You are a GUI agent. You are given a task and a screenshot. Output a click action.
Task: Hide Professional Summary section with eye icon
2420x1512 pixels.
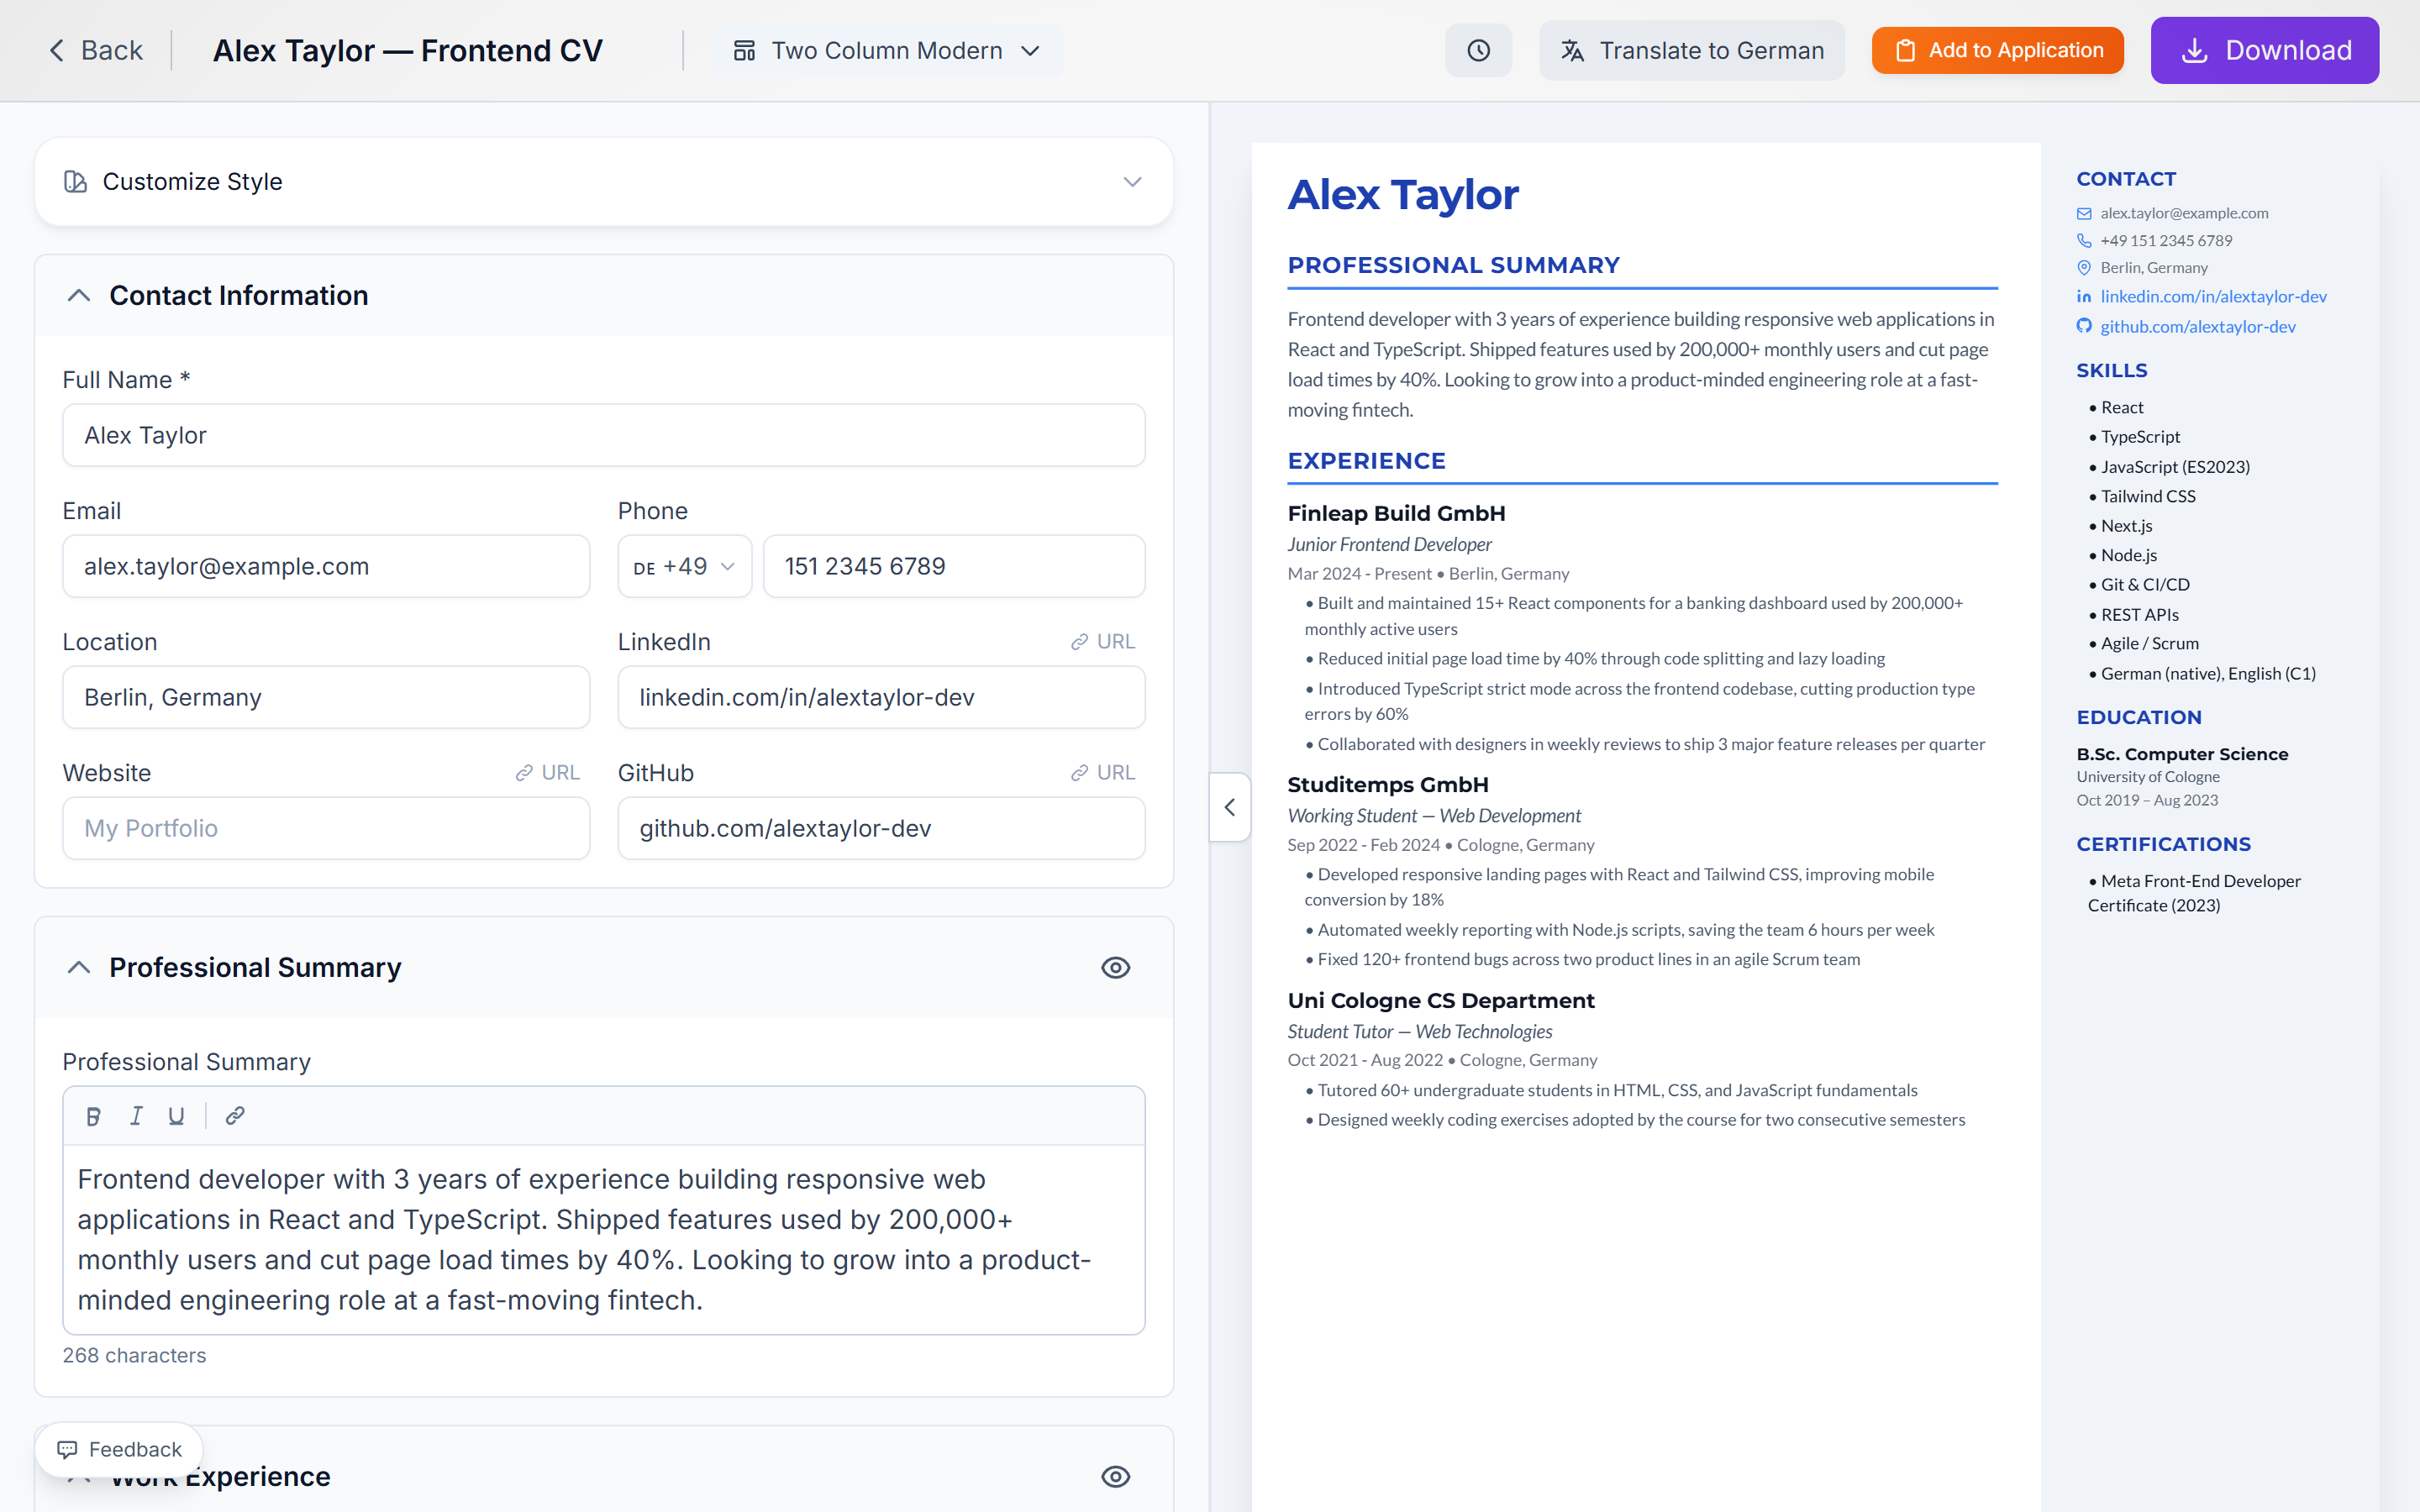point(1116,968)
